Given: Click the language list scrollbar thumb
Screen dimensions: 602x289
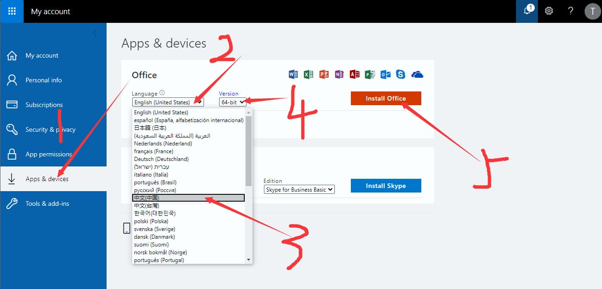Looking at the screenshot, I should (x=249, y=151).
